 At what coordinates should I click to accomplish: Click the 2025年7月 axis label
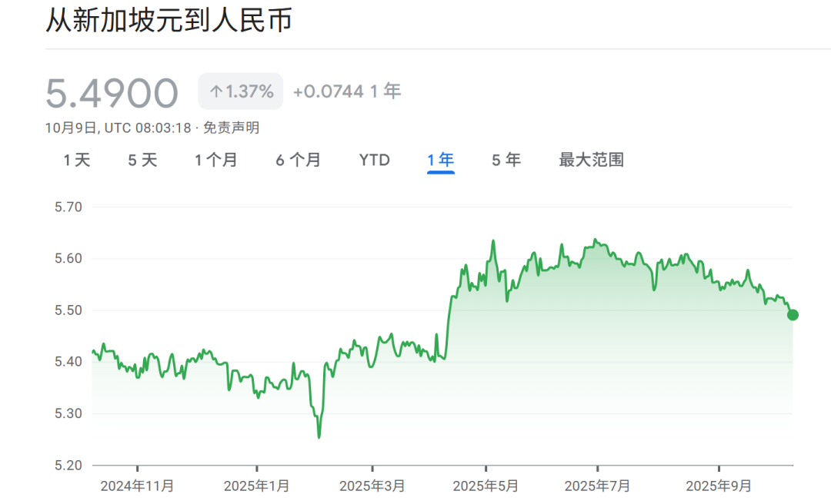coord(597,486)
